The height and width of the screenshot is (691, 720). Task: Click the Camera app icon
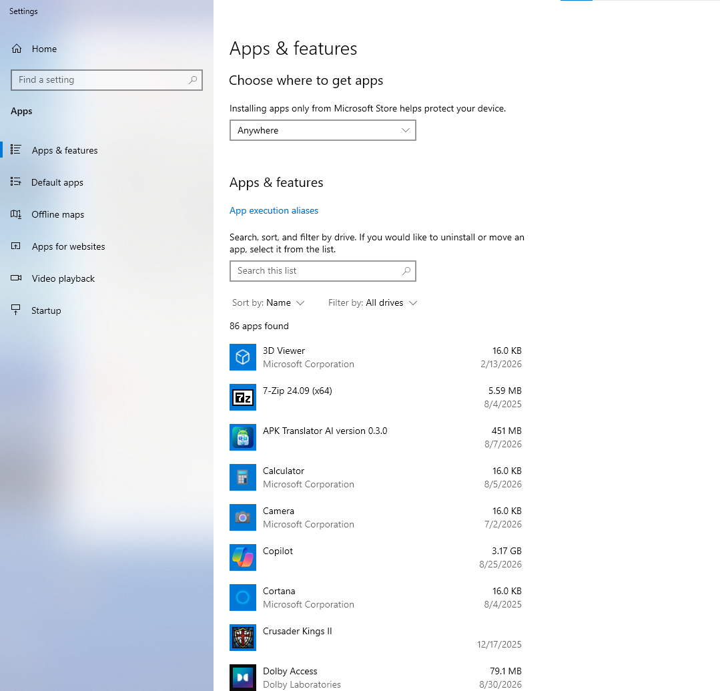pyautogui.click(x=243, y=517)
